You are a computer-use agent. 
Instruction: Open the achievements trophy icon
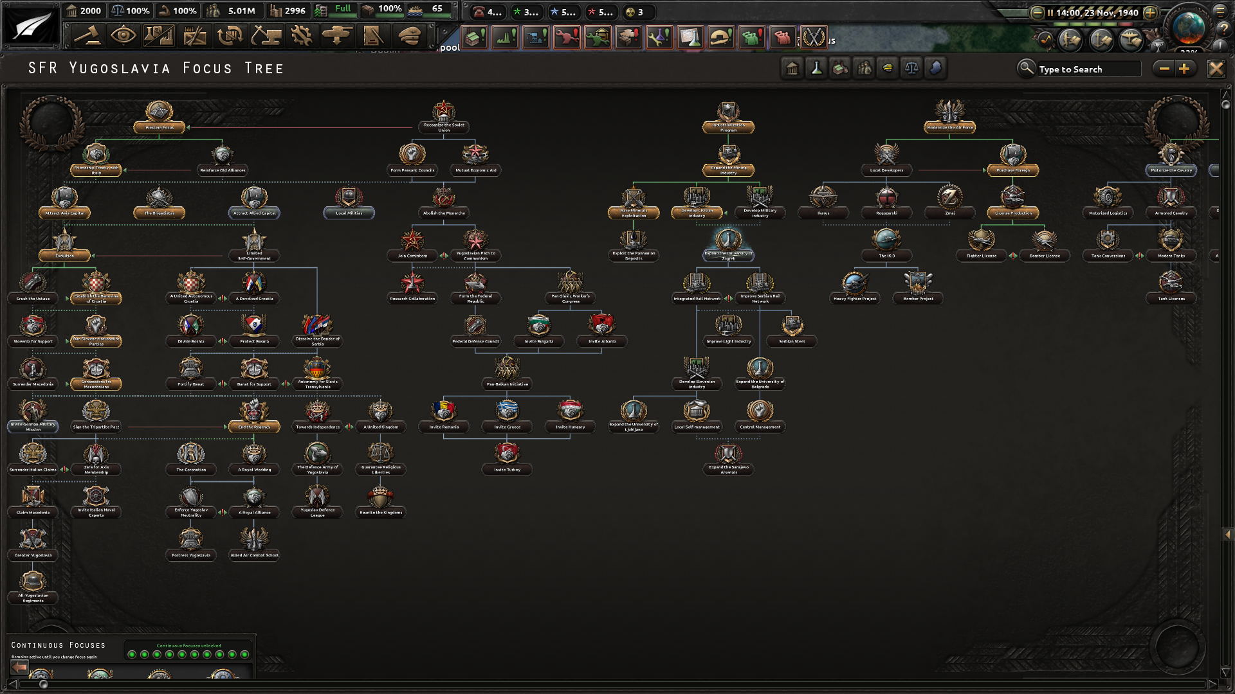click(x=1157, y=45)
